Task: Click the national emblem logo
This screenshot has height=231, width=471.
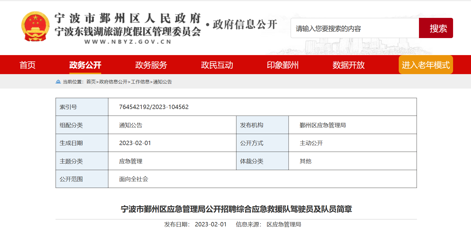Action: [35, 26]
